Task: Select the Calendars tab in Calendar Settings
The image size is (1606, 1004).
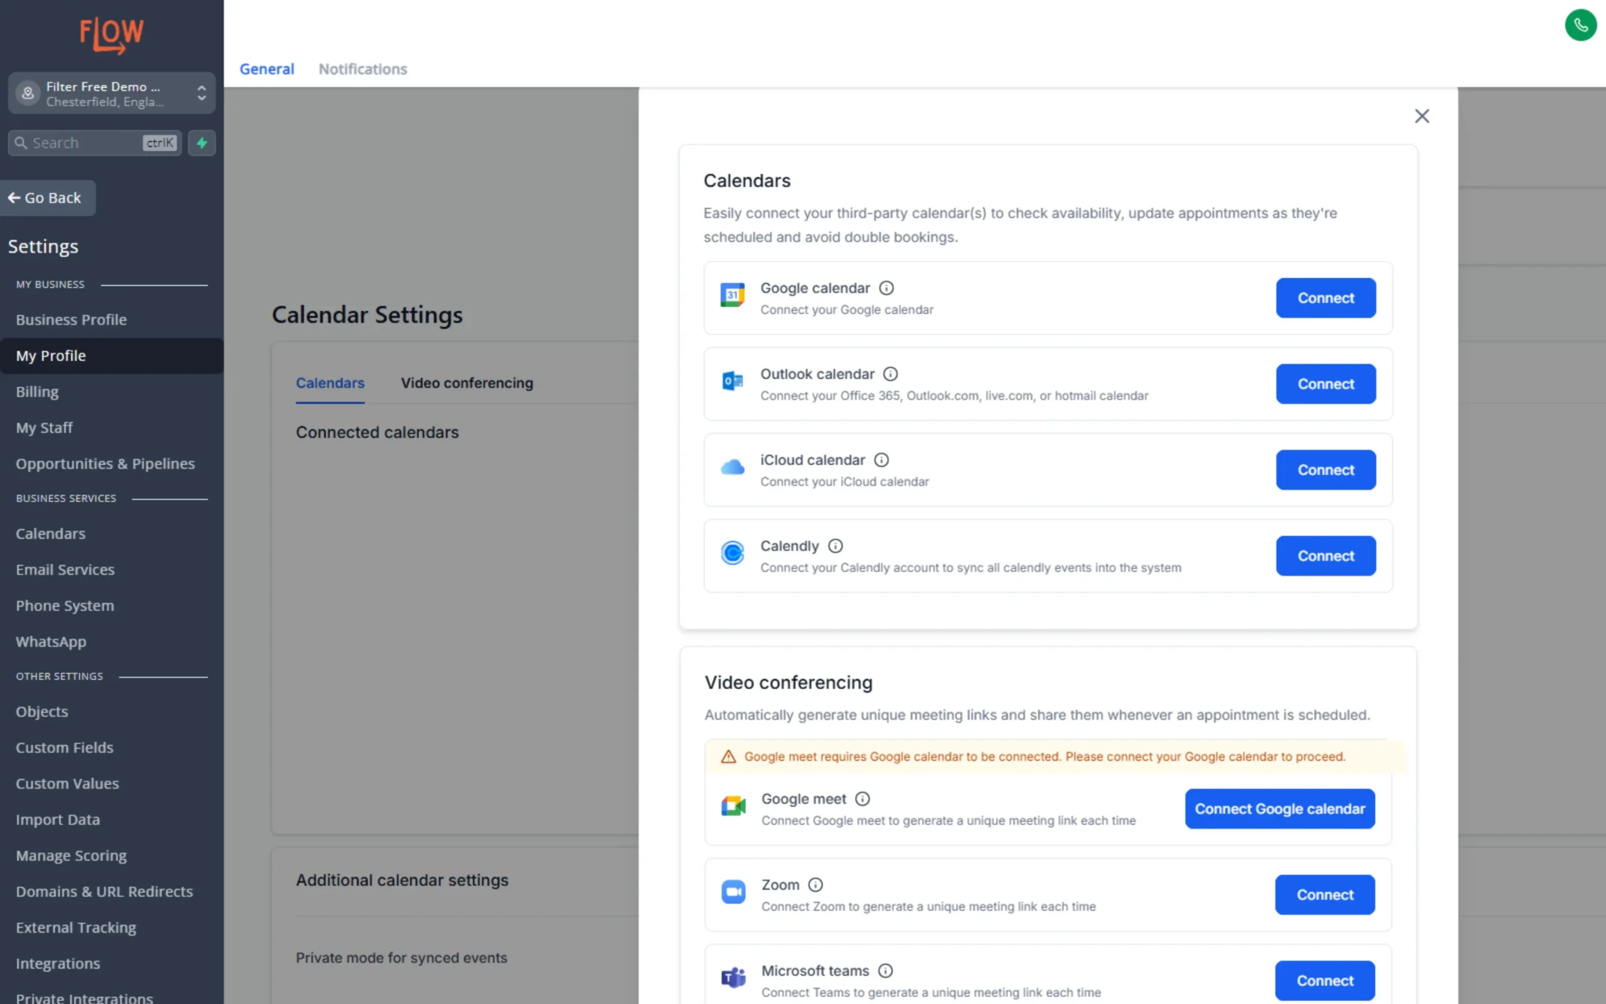Action: pos(330,383)
